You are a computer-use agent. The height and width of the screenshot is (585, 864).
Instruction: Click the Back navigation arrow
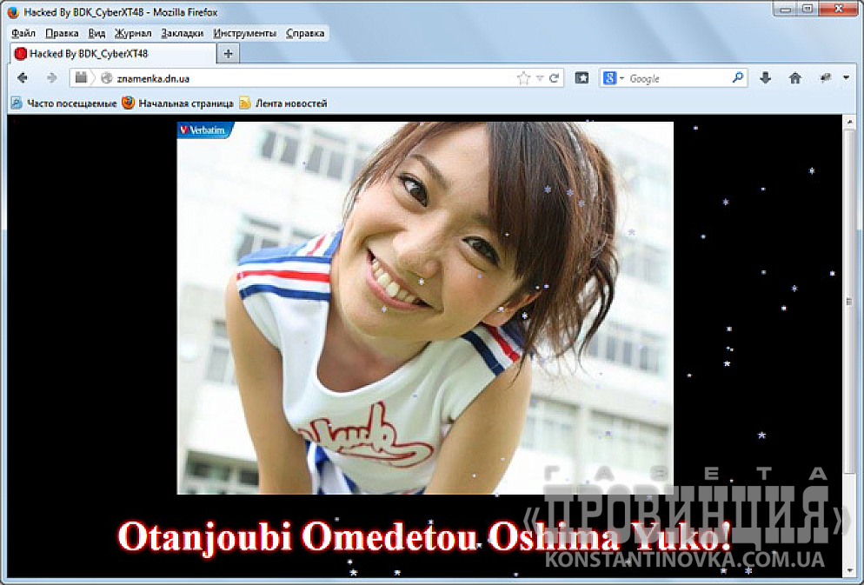pos(23,78)
